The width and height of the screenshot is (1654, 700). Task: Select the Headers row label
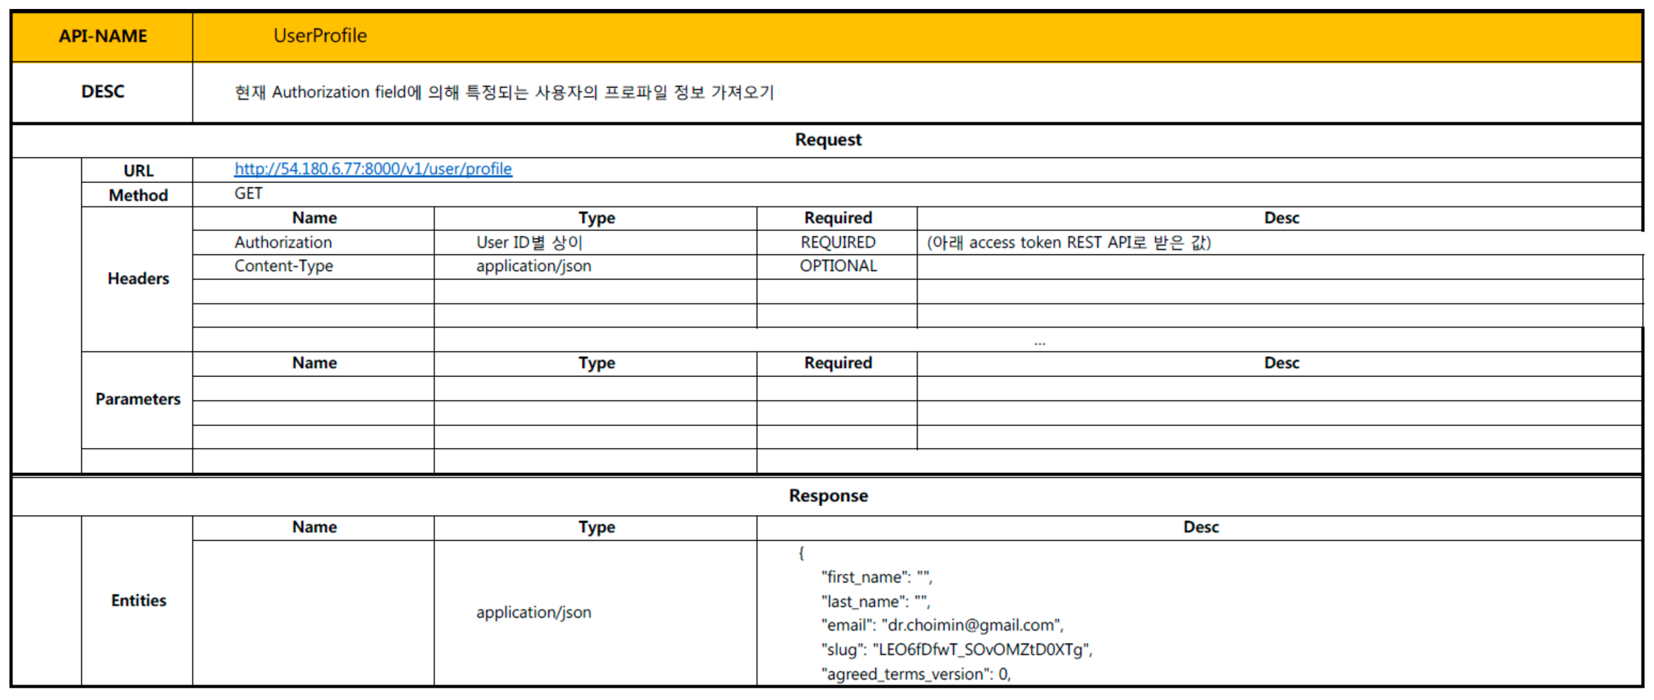click(x=138, y=279)
